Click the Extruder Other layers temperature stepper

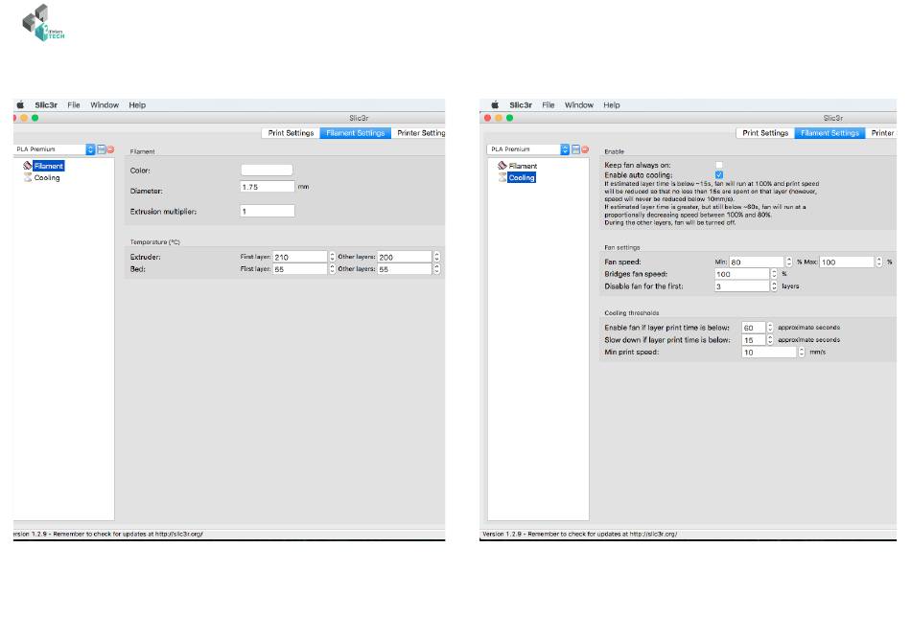click(x=437, y=257)
